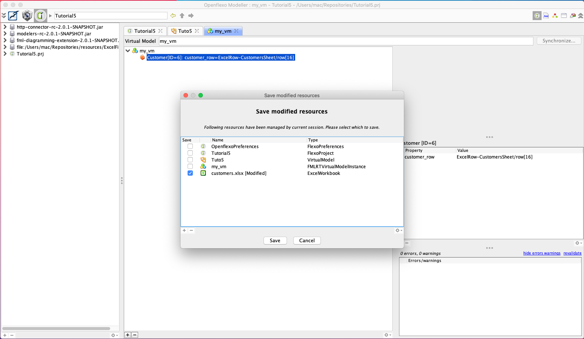Click 'hide errors warnings' link
The image size is (584, 339).
click(542, 253)
